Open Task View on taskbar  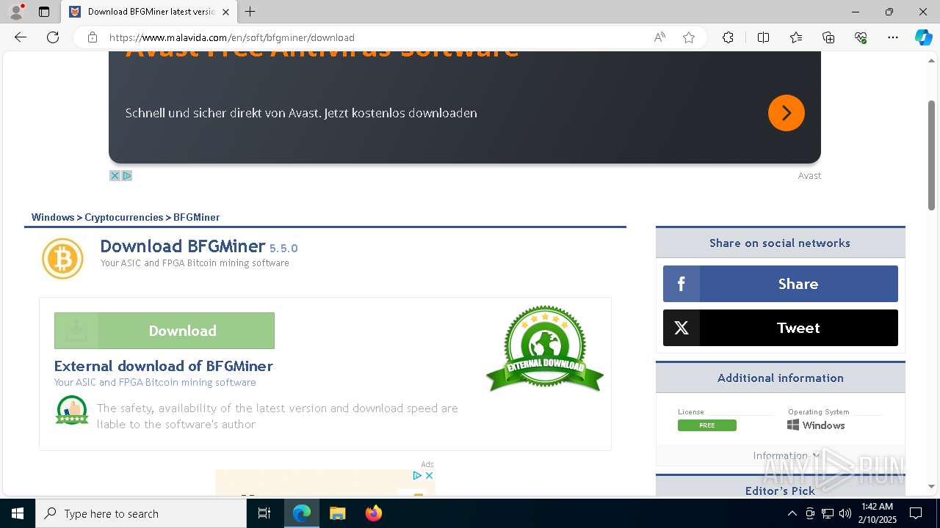[x=264, y=513]
